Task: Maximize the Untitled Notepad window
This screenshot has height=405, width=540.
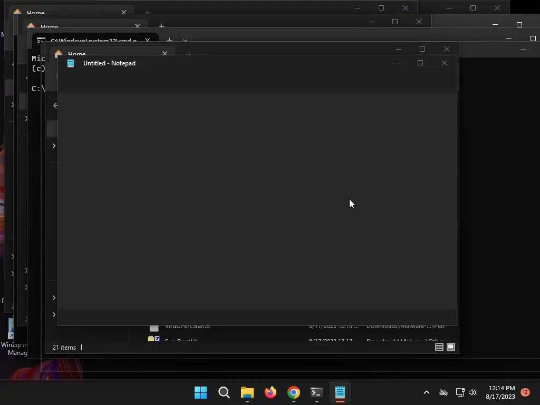Action: (420, 63)
